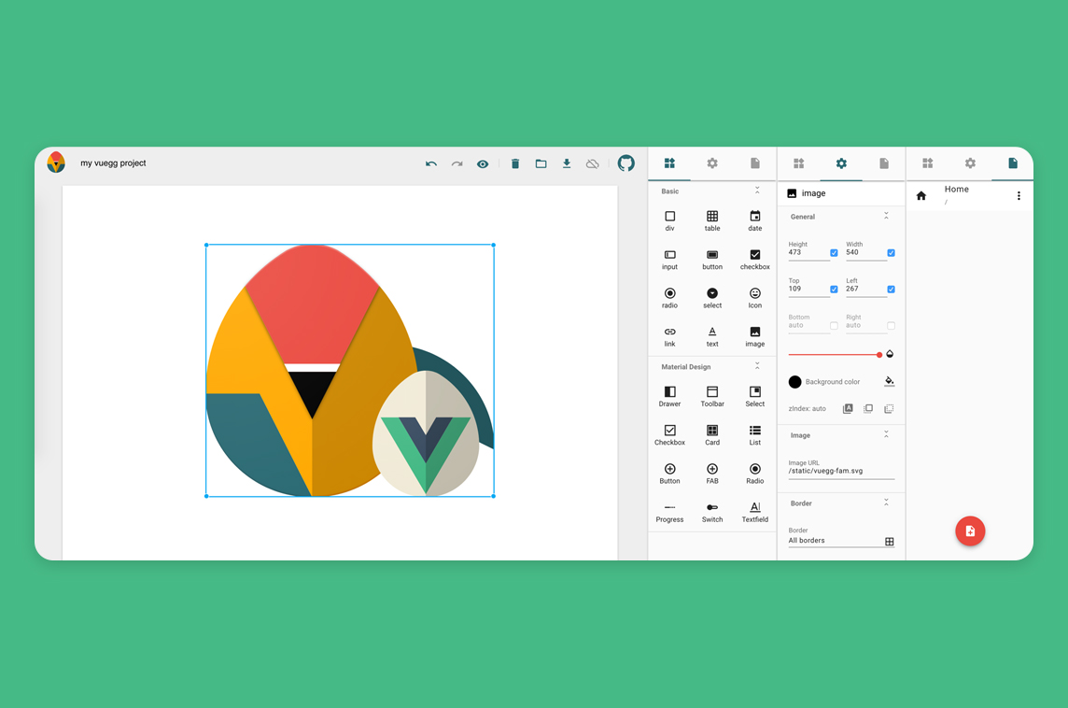Screen dimensions: 1068x708
Task: Add a basic lowercase radio element
Action: [x=669, y=299]
